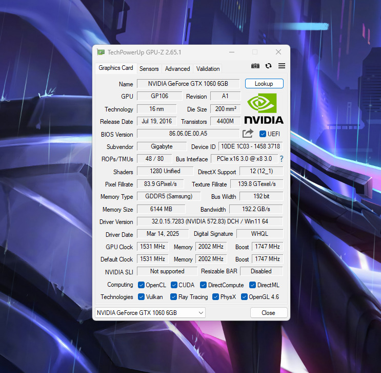Click the Default Clock row Boost 1747 MHz field
The height and width of the screenshot is (373, 381).
pyautogui.click(x=267, y=259)
